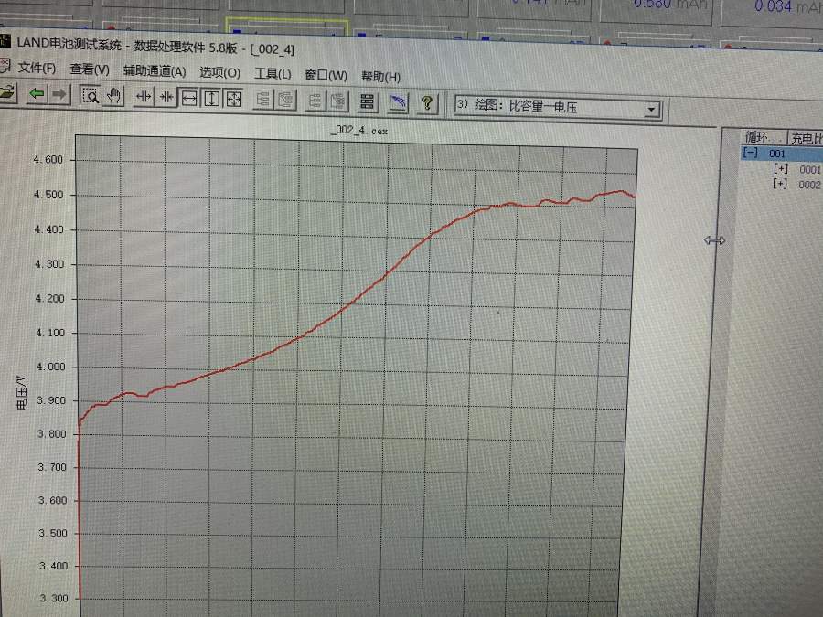The width and height of the screenshot is (823, 617).
Task: Click the 循环 column header
Action: 763,138
